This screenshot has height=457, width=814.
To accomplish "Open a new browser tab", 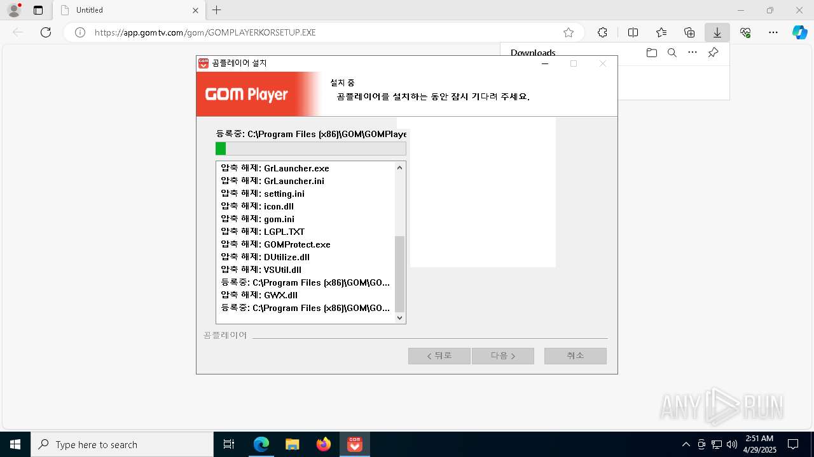I will [217, 10].
